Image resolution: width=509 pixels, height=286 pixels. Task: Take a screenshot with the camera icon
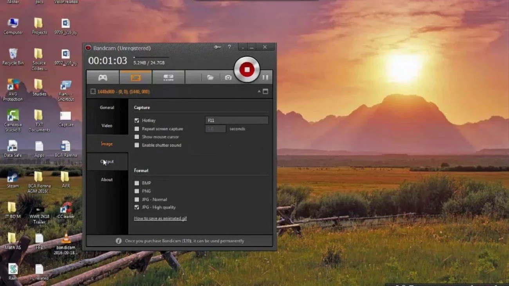[x=228, y=77]
